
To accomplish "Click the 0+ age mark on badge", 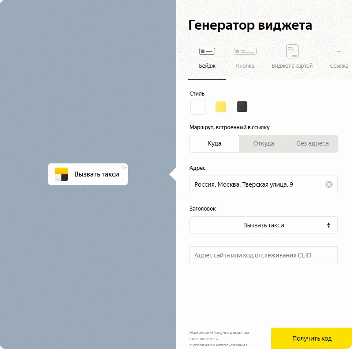I will (124, 167).
